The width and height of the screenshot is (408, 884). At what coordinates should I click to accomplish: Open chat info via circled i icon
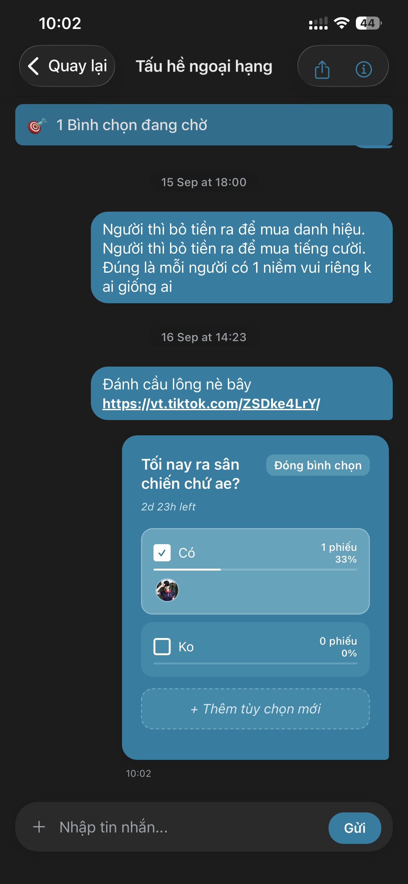[364, 69]
